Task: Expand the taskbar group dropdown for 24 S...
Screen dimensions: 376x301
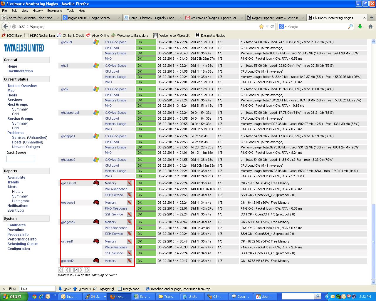Action: 105,297
